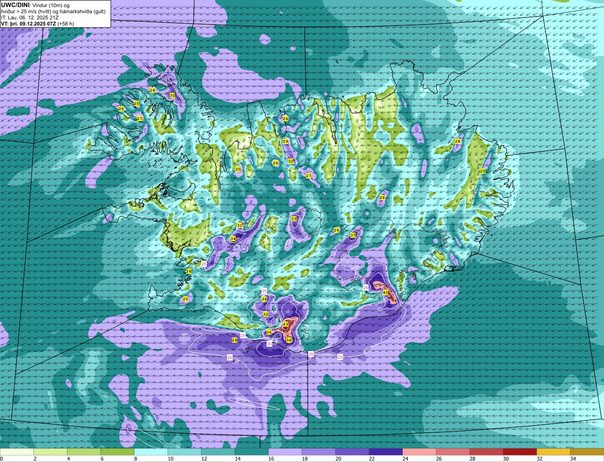Viewport: 604px width, 462px height.
Task: Click the yellow '40' peak gust label
Action: 386,292
